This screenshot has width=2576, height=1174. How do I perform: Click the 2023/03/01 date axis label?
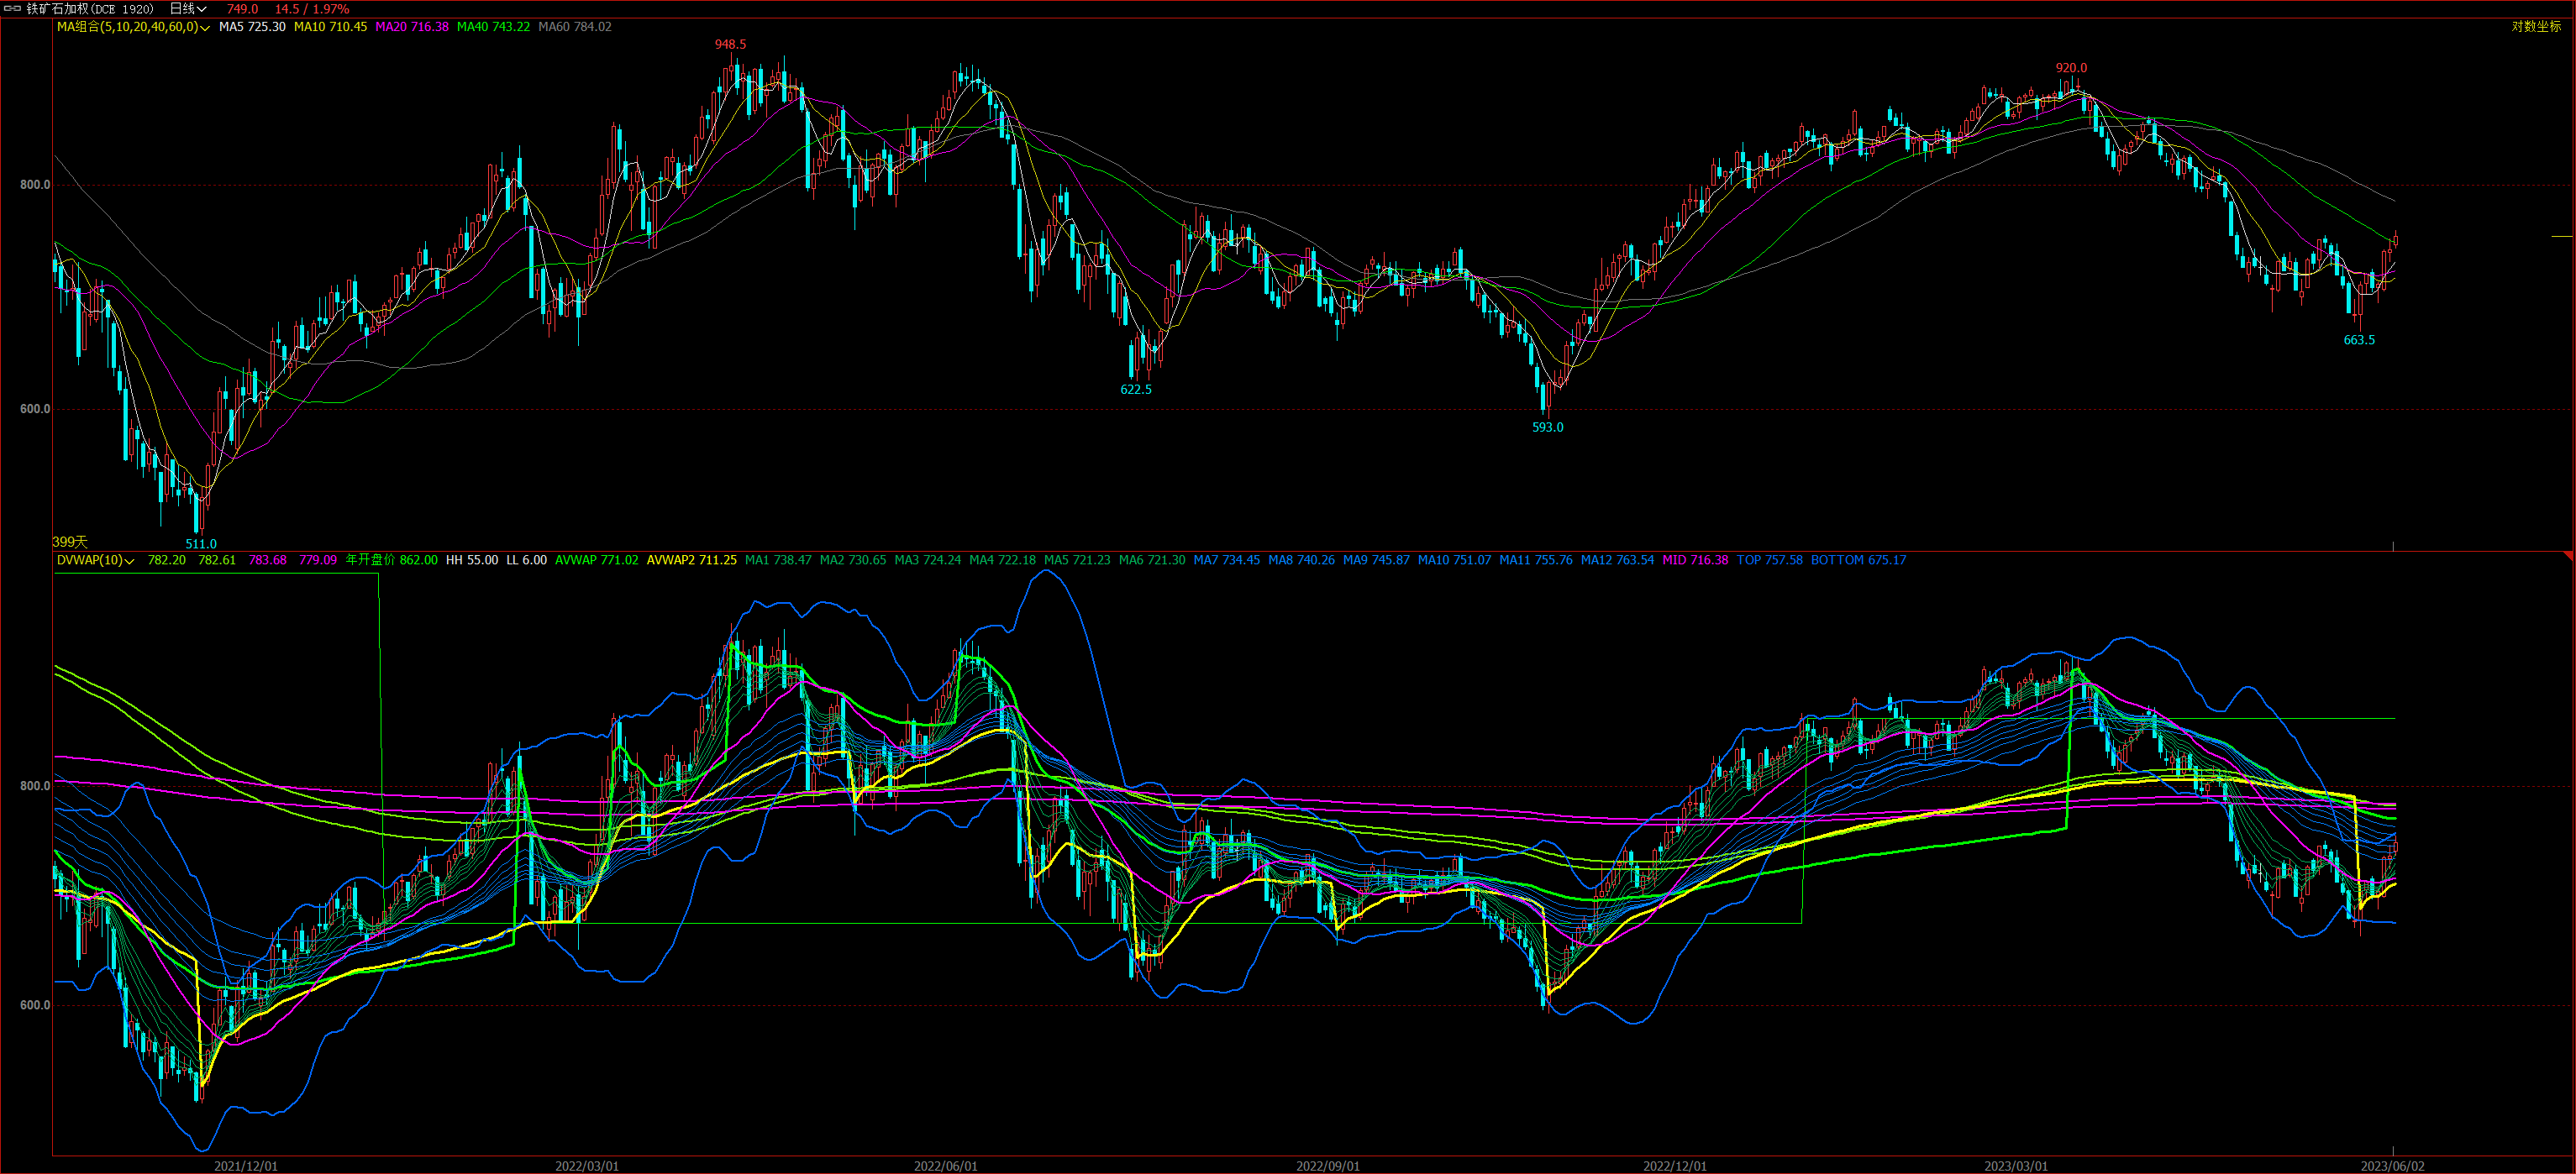2016,1166
